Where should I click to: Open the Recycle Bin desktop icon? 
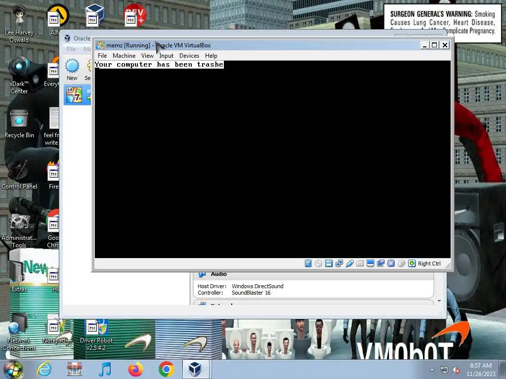coord(19,124)
